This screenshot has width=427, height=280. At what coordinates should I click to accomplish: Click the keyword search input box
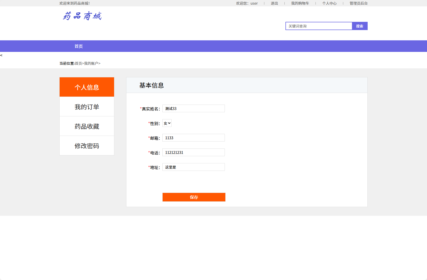319,26
